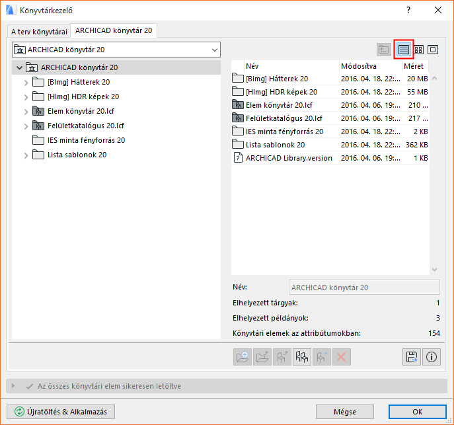Screen dimensions: 454x425
Task: Open library info icon
Action: (x=432, y=357)
